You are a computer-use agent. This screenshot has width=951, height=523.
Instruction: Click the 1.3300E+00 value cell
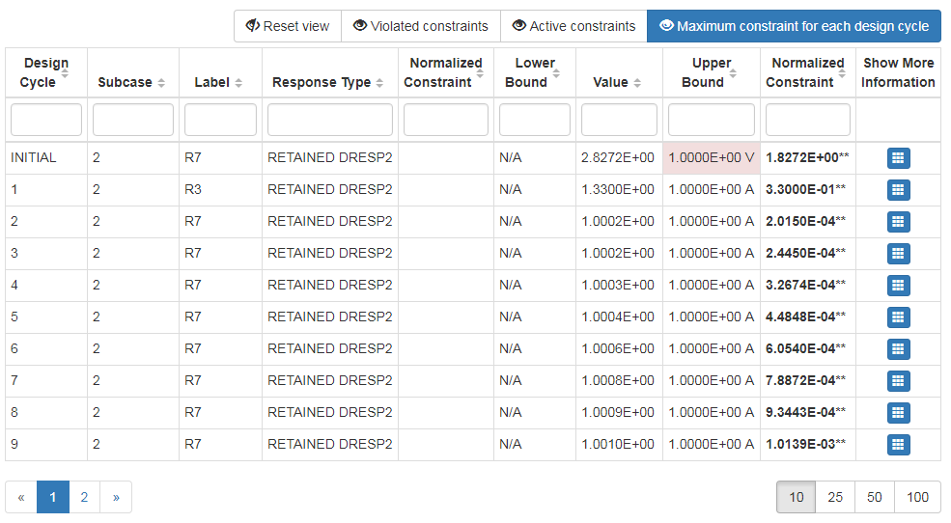pos(619,190)
